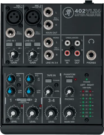104x135 pixels.
Task: Toggle channel 1 low-cut switch
Action: point(9,44)
